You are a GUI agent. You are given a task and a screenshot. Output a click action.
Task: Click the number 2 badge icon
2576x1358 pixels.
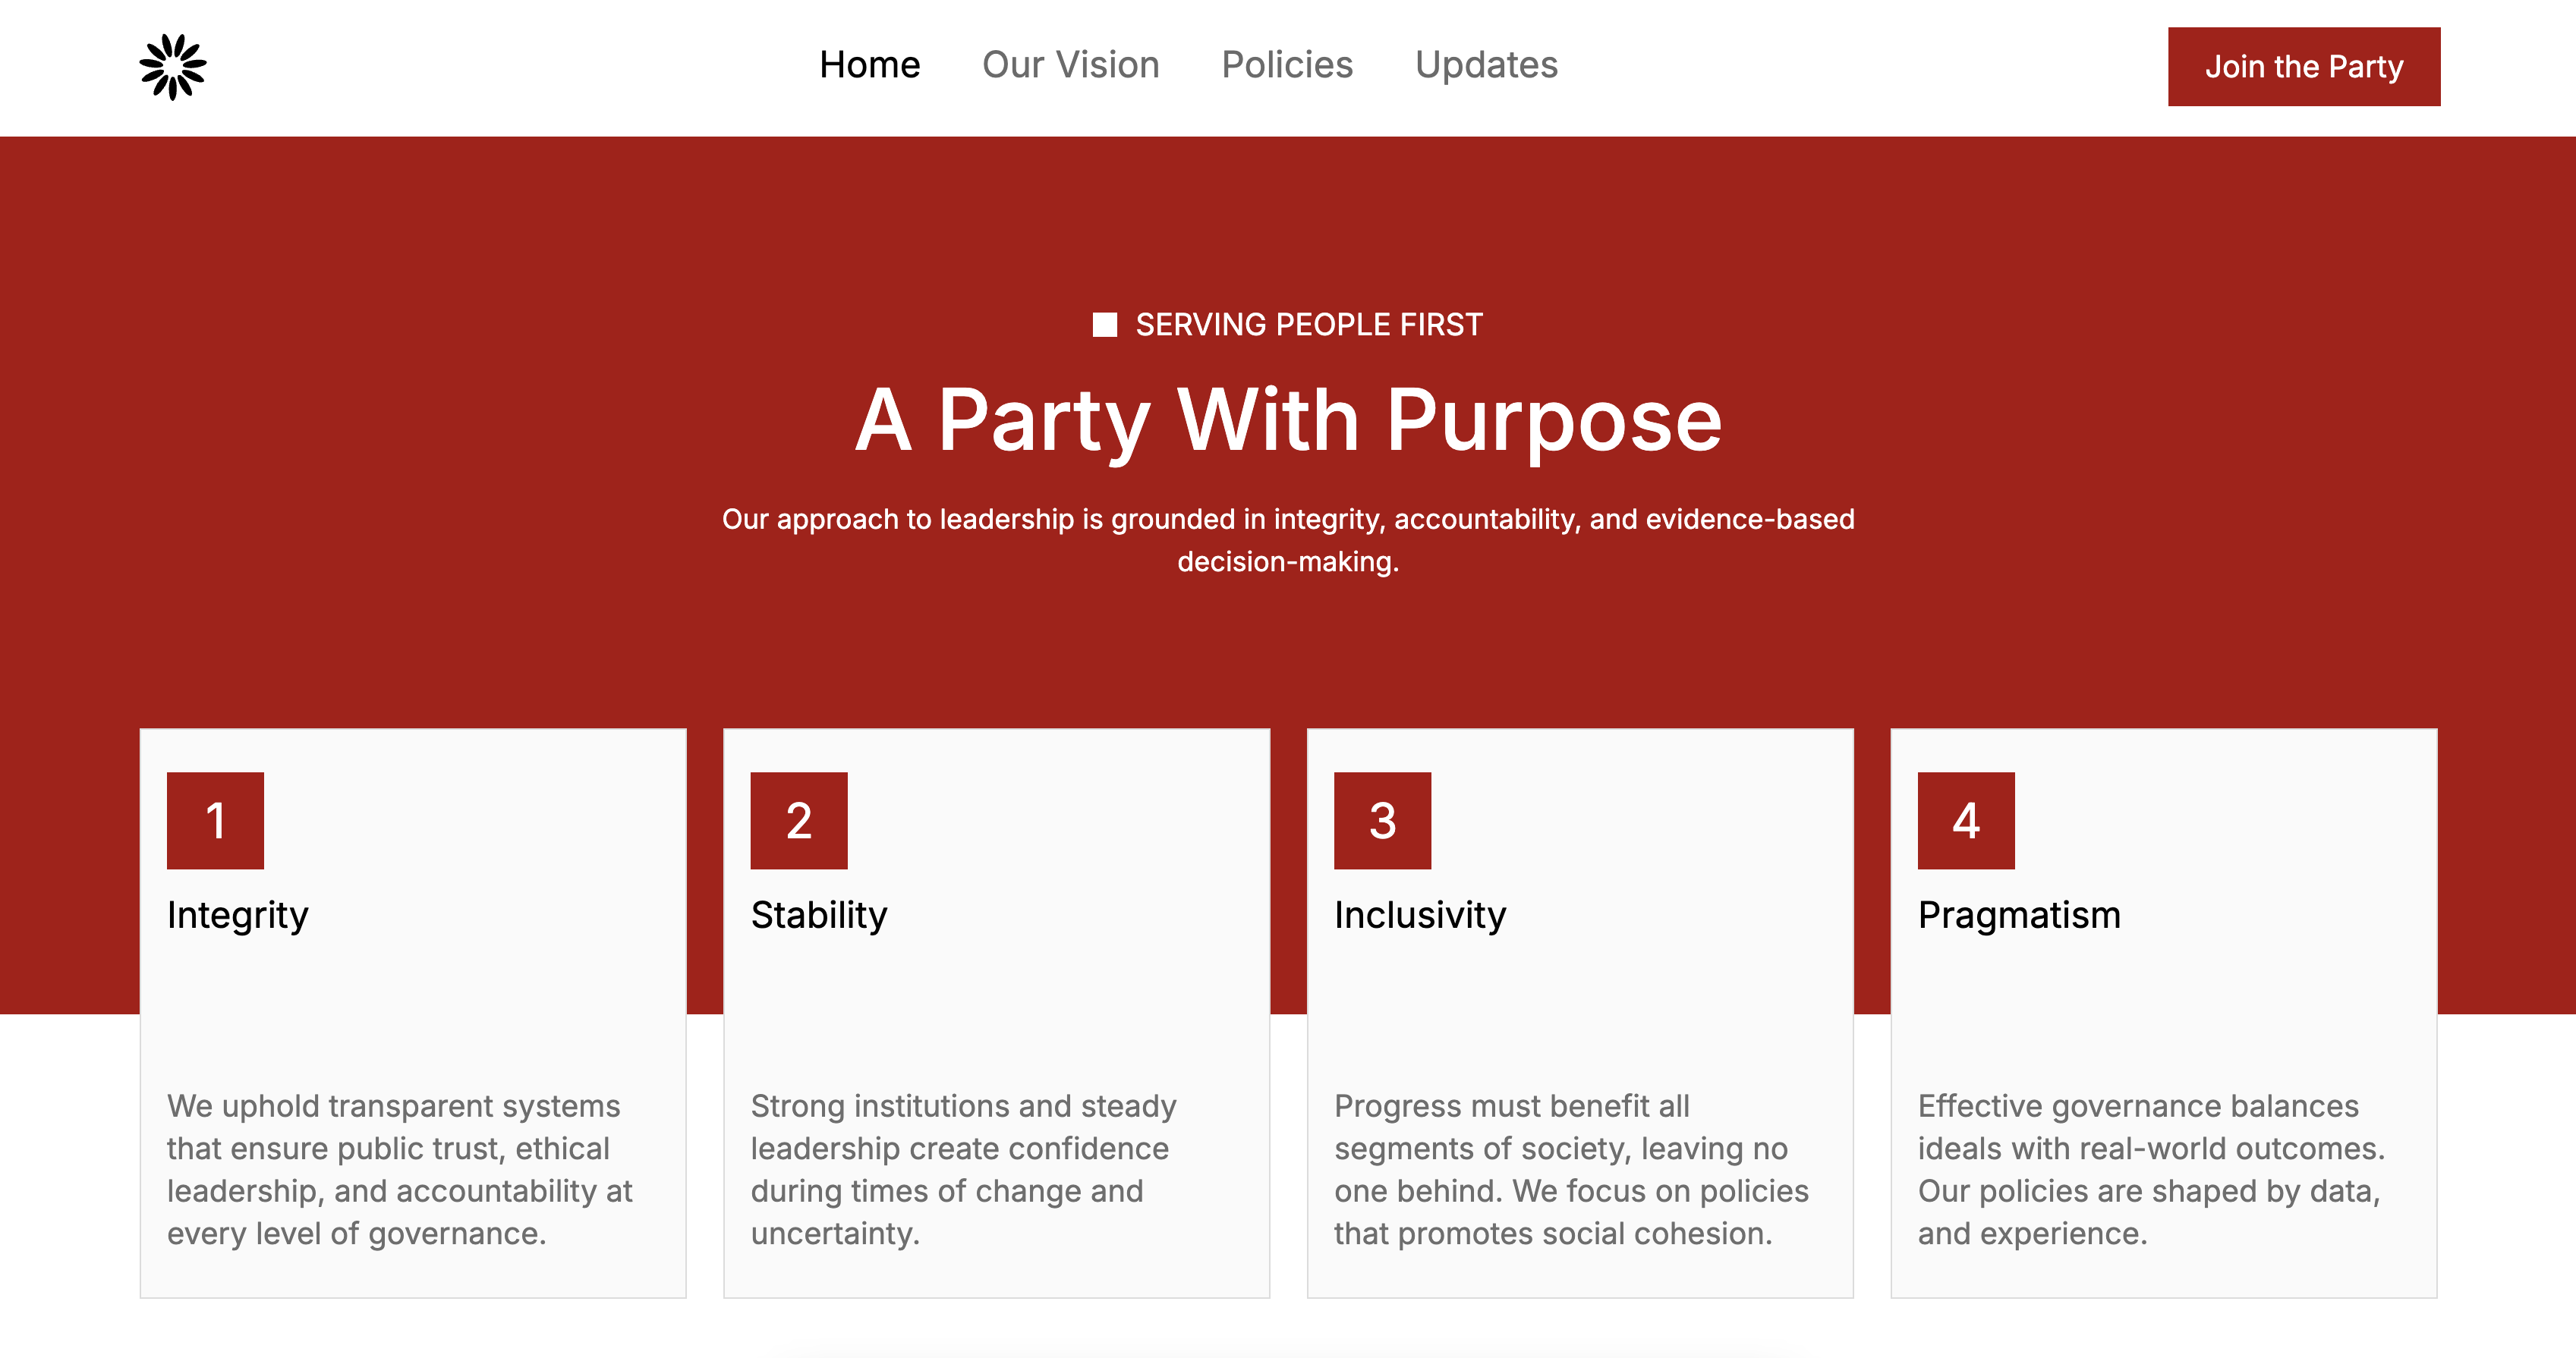tap(799, 820)
